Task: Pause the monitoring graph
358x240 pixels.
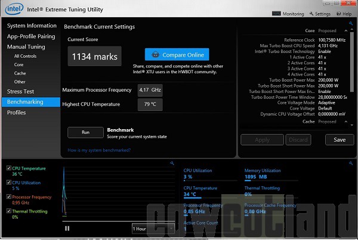Action: coord(67,228)
